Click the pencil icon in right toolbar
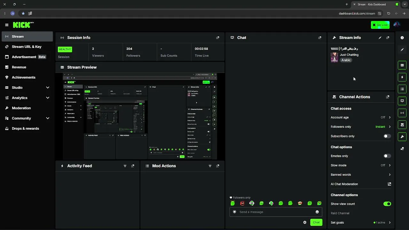409x230 pixels. [x=402, y=50]
